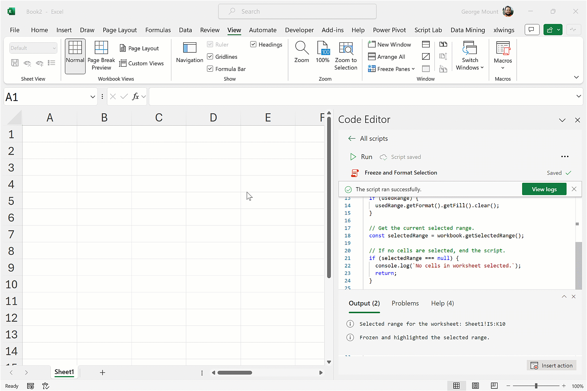Expand the Freeze Panes dropdown

pos(413,69)
